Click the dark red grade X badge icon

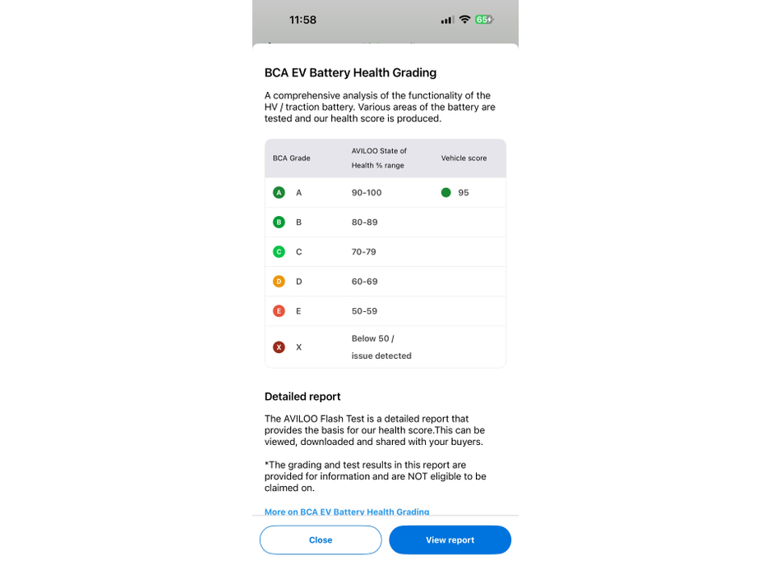[279, 347]
